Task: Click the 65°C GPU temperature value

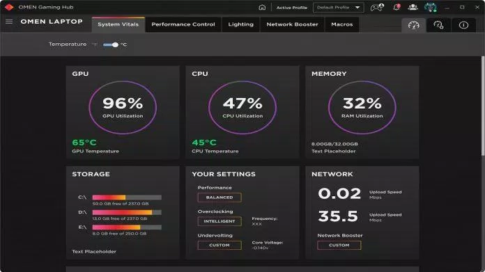Action: point(84,143)
